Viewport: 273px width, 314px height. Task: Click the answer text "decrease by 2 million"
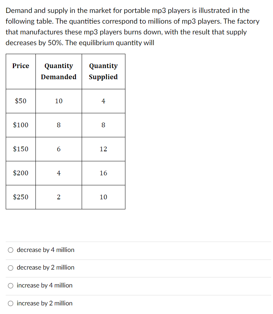[x=45, y=267]
